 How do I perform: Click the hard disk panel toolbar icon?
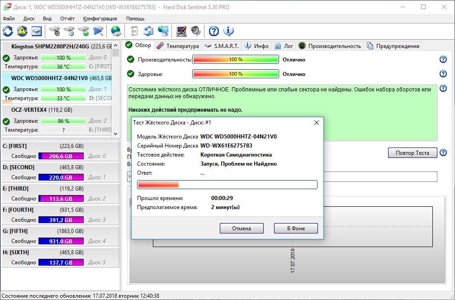tap(37, 31)
